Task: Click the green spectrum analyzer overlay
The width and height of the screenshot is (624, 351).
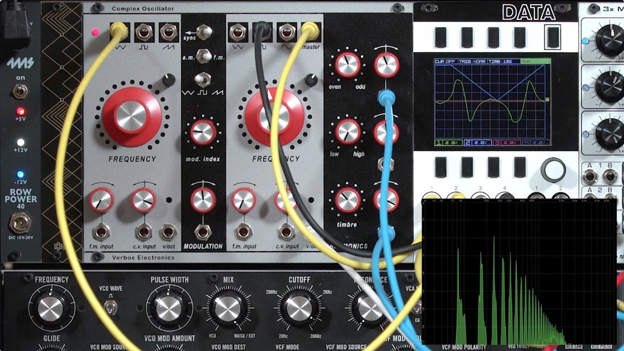Action: point(519,272)
